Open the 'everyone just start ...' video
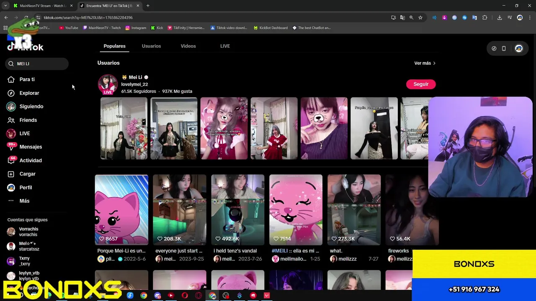This screenshot has width=536, height=301. 179,210
